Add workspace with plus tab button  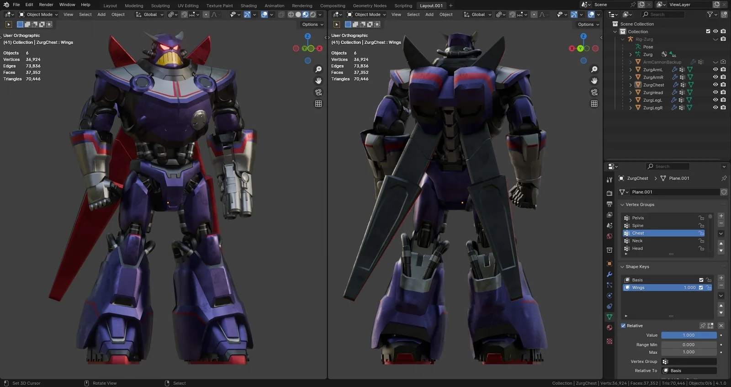pyautogui.click(x=451, y=5)
